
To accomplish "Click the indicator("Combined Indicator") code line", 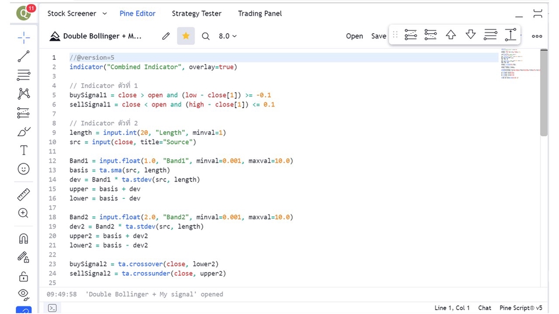I will pyautogui.click(x=153, y=67).
